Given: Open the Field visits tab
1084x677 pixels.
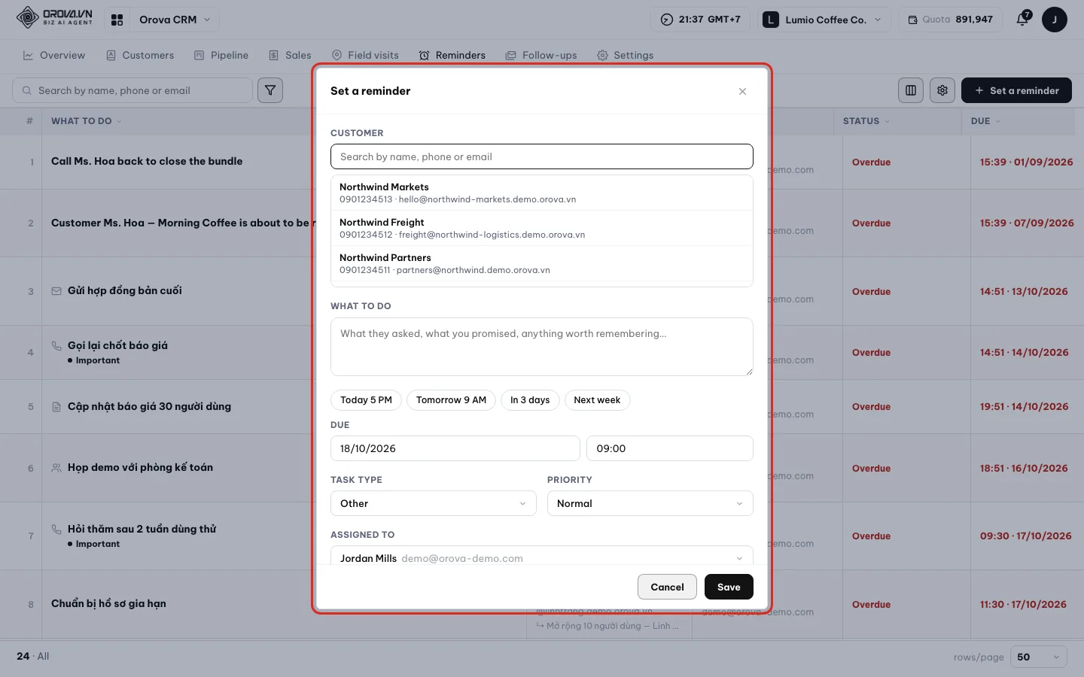Looking at the screenshot, I should coord(365,55).
